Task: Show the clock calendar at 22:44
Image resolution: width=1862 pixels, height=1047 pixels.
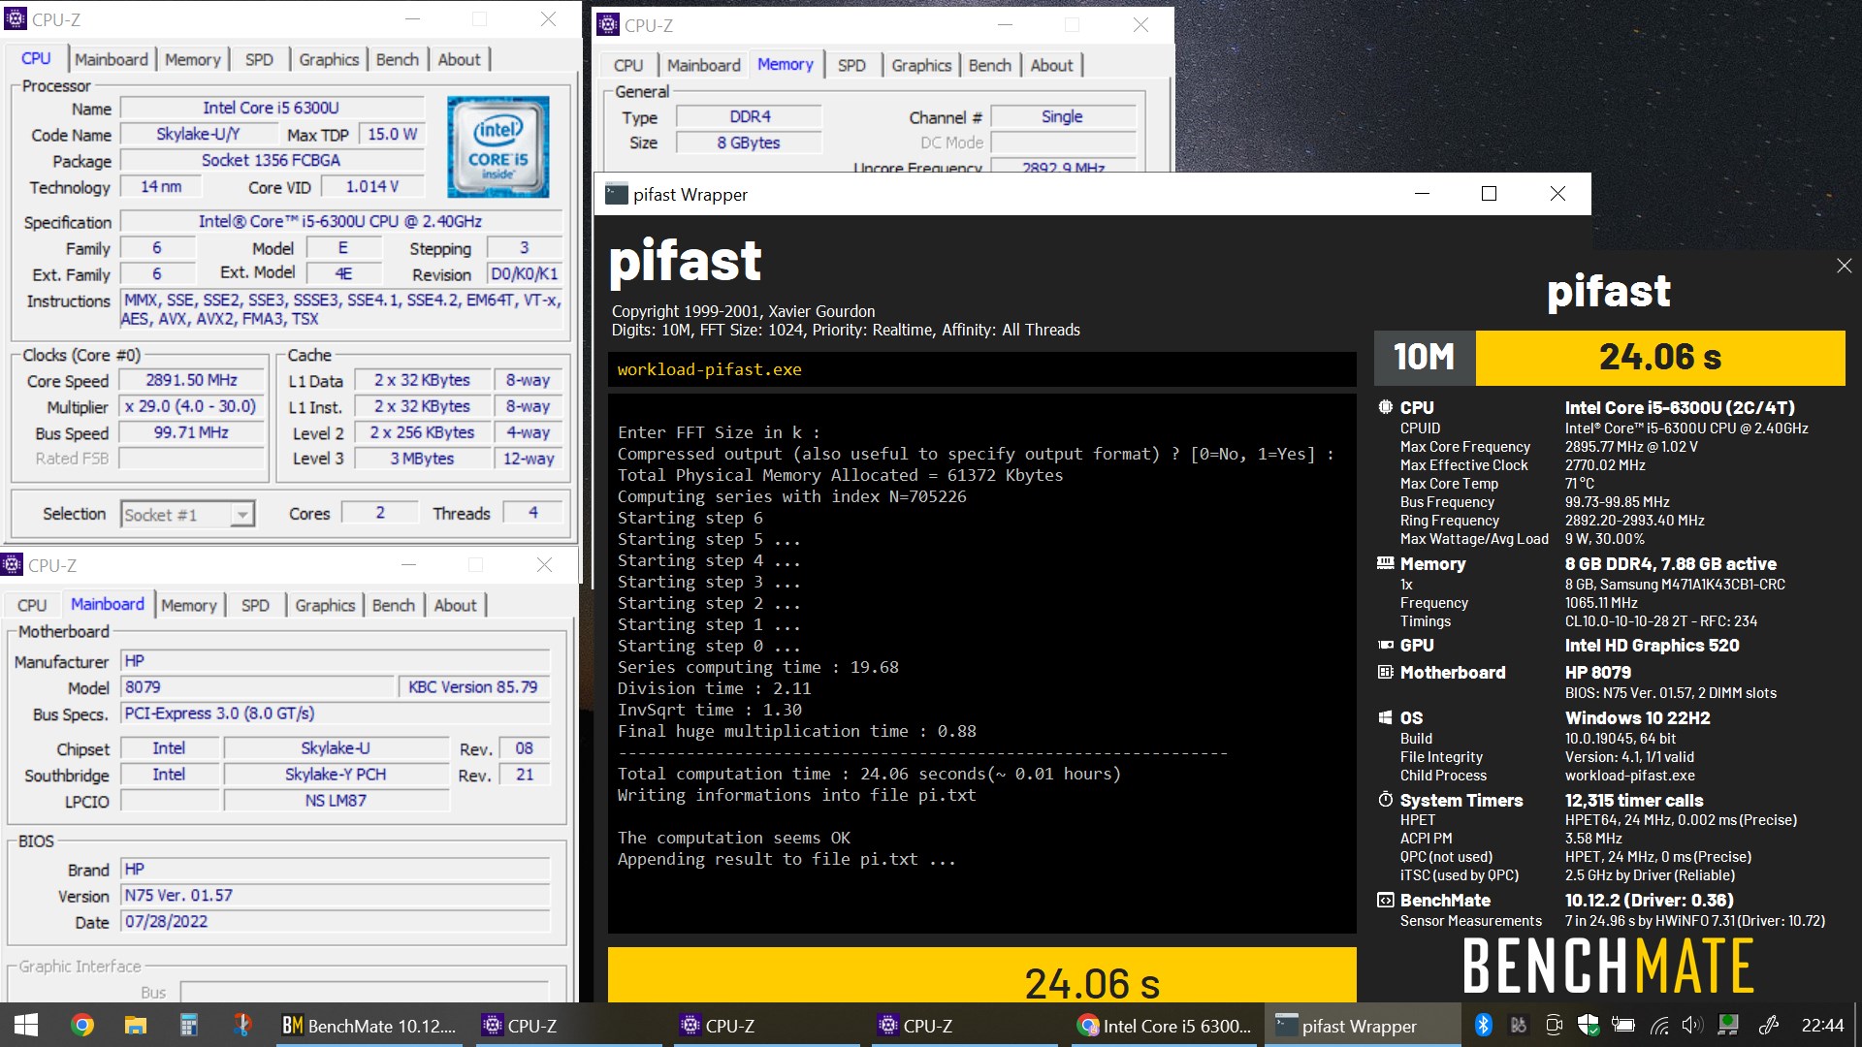Action: point(1822,1025)
